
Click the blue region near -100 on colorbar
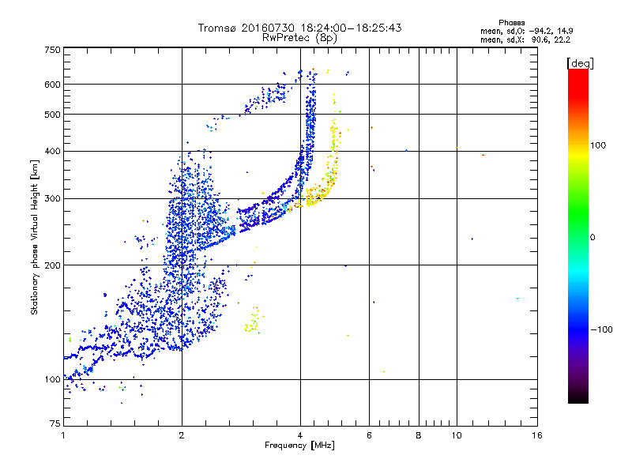[578, 329]
